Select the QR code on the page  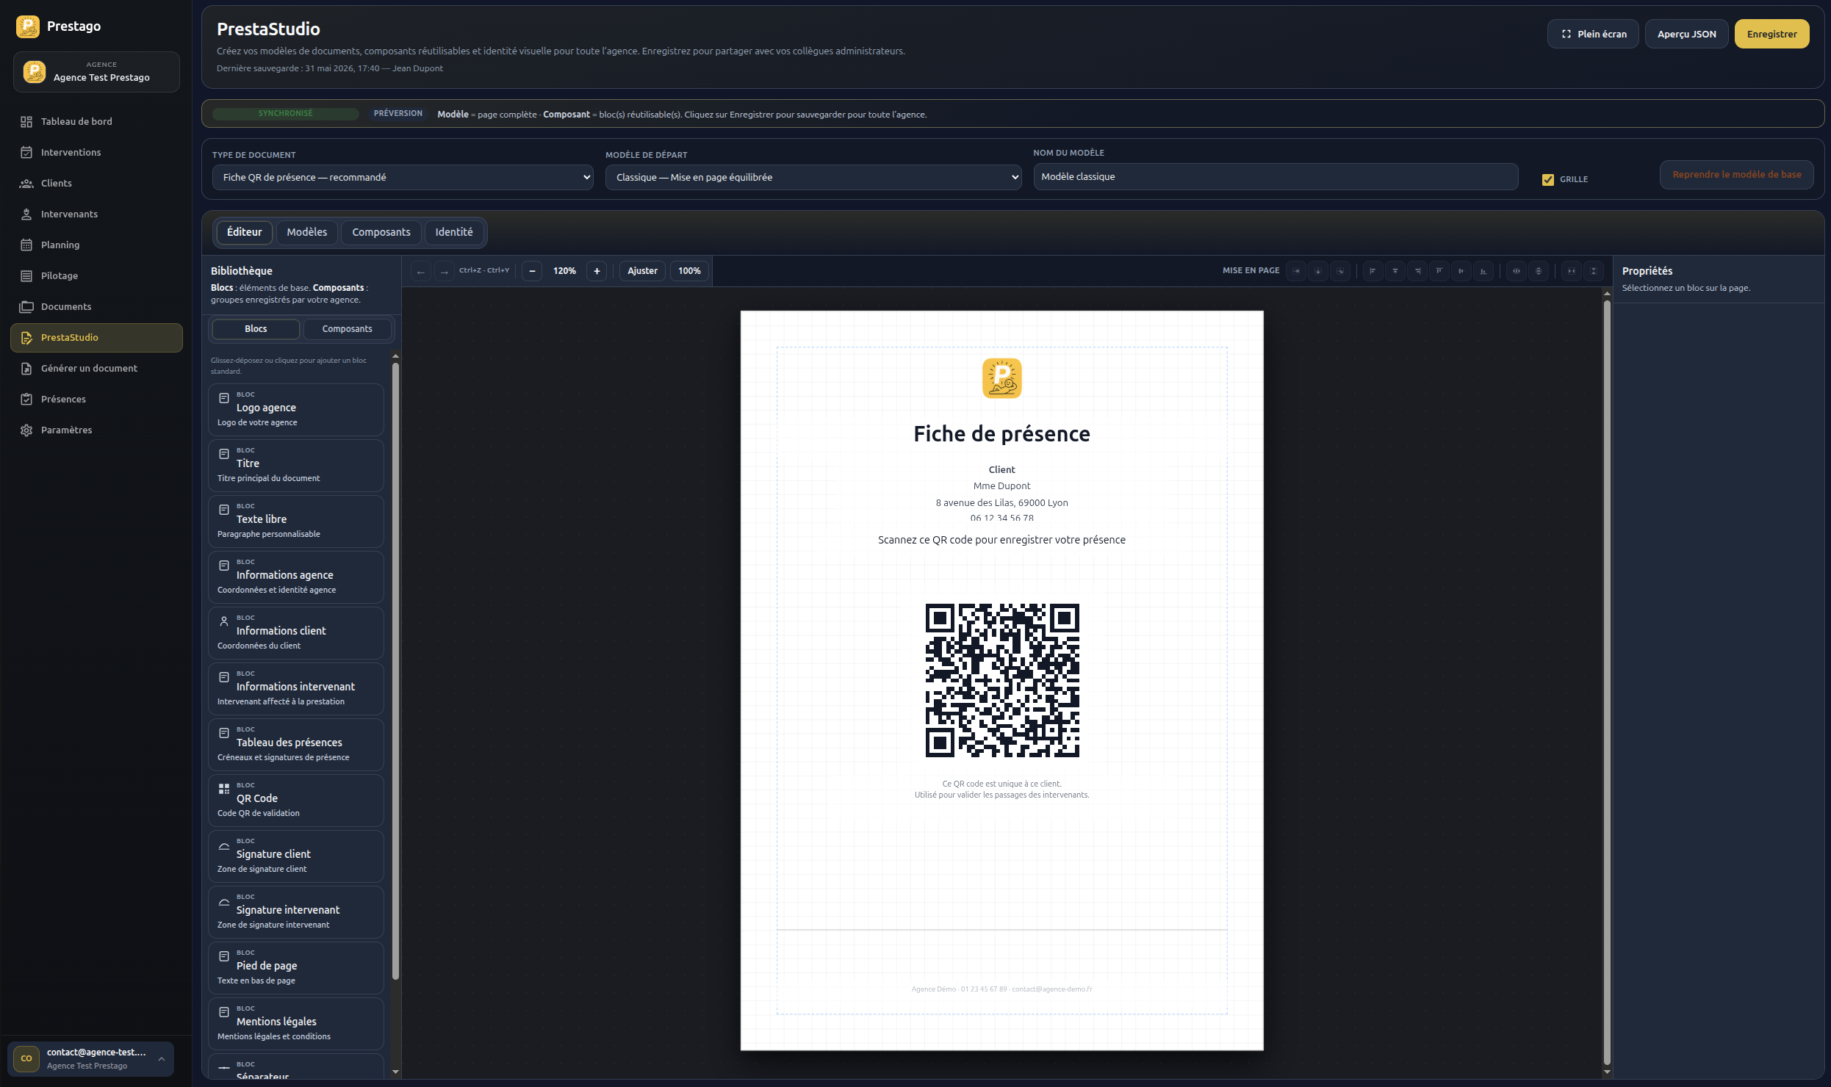1002,680
